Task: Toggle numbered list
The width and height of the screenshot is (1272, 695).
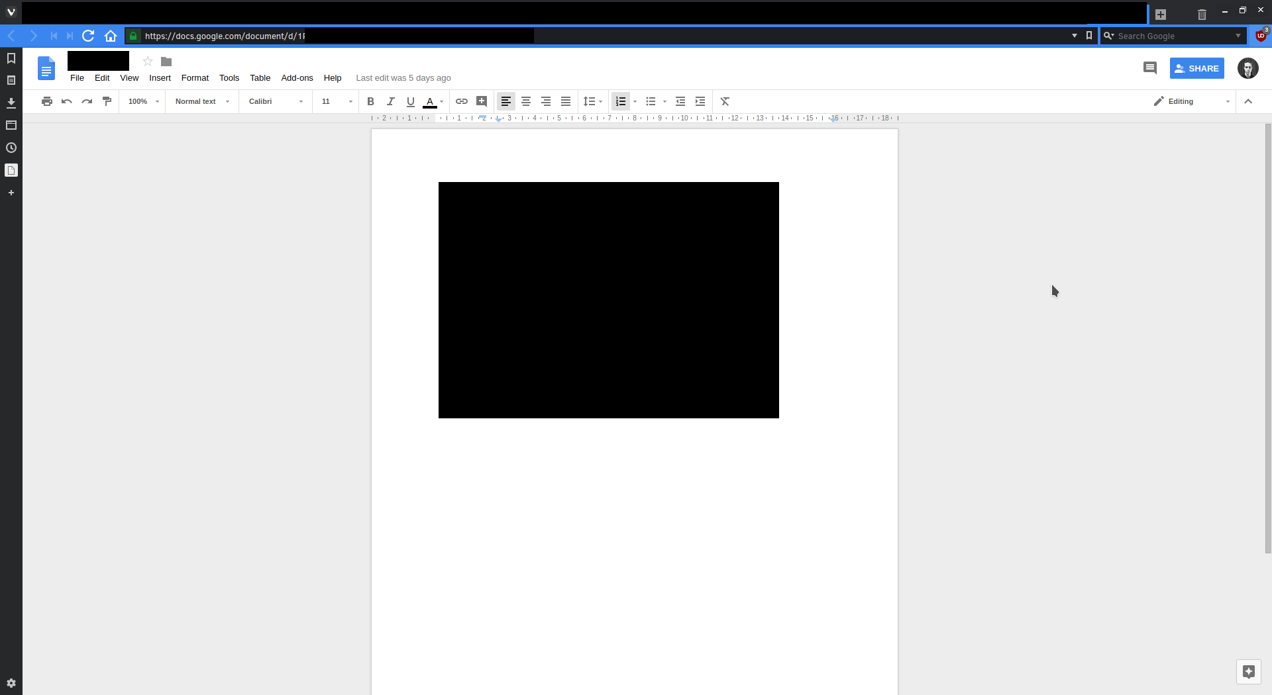Action: [621, 101]
